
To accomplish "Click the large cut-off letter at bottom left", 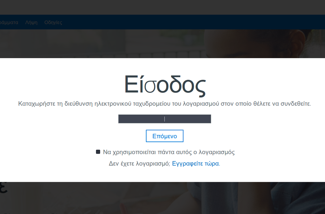I will coord(4,189).
